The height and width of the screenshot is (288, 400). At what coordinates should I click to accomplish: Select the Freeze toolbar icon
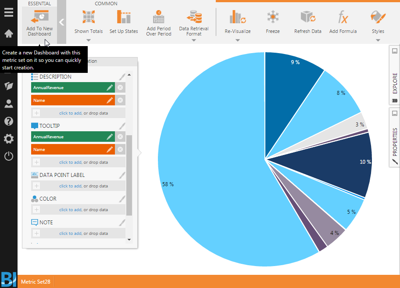[273, 22]
